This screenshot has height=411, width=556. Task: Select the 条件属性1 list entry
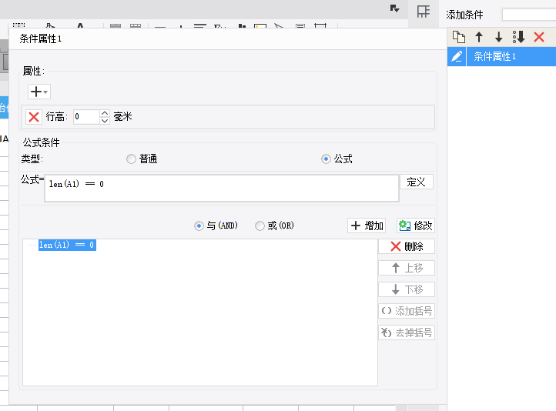click(511, 56)
